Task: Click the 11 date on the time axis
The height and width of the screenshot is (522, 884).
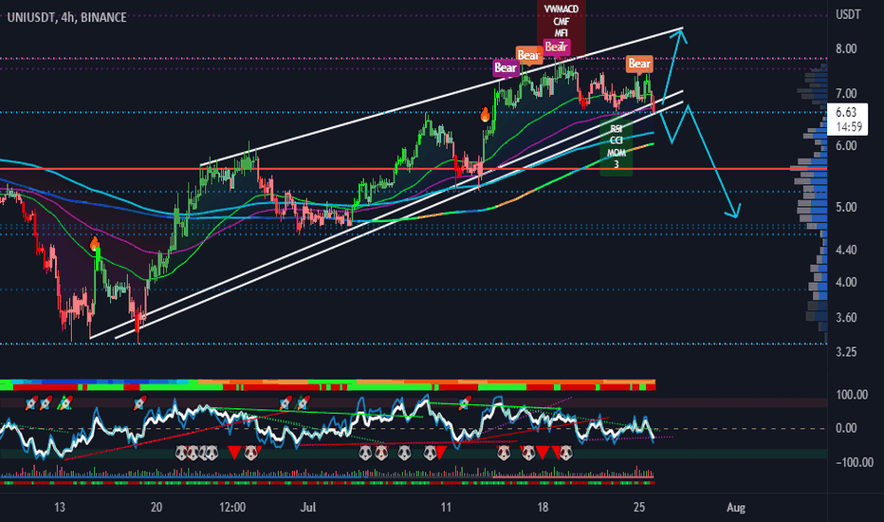Action: click(446, 507)
